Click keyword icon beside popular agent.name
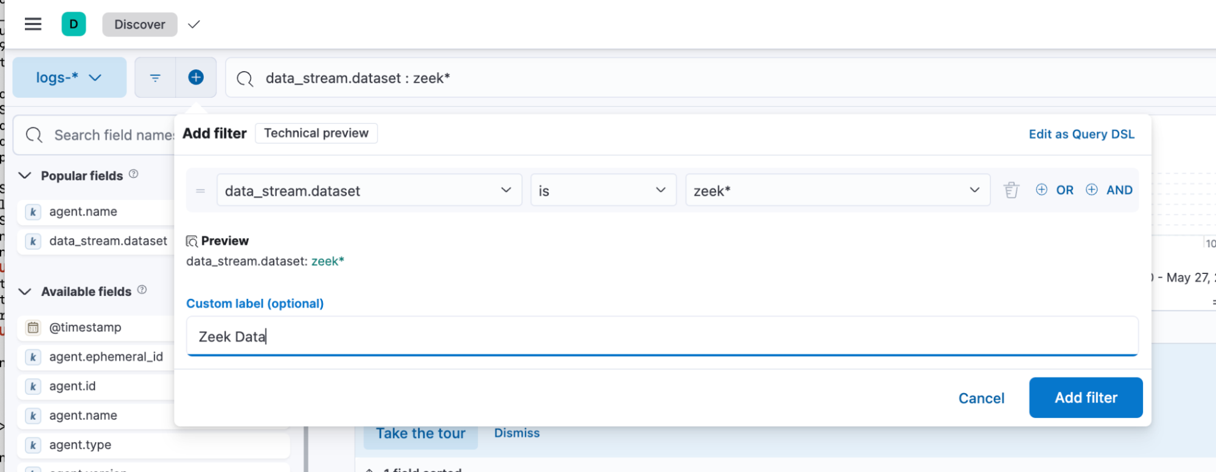The height and width of the screenshot is (472, 1216). coord(33,211)
